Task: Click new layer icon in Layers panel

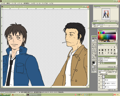Action: coord(112,90)
